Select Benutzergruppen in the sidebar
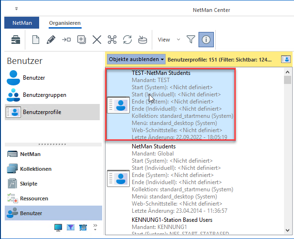The height and width of the screenshot is (239, 294). [43, 95]
